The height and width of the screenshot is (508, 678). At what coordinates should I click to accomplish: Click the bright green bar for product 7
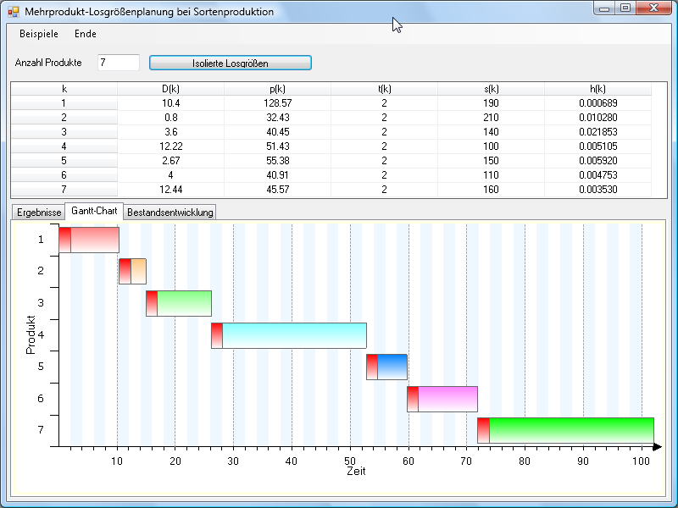point(571,430)
